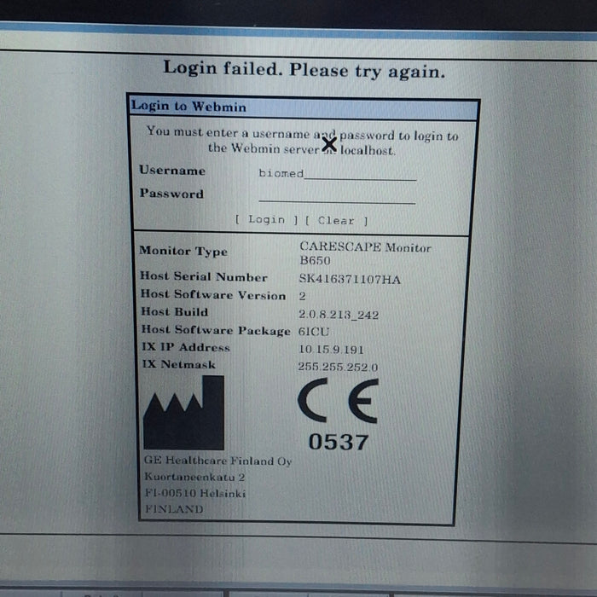Click the host build value 2.0.8.213_242
Screen dimensions: 597x597
[339, 315]
